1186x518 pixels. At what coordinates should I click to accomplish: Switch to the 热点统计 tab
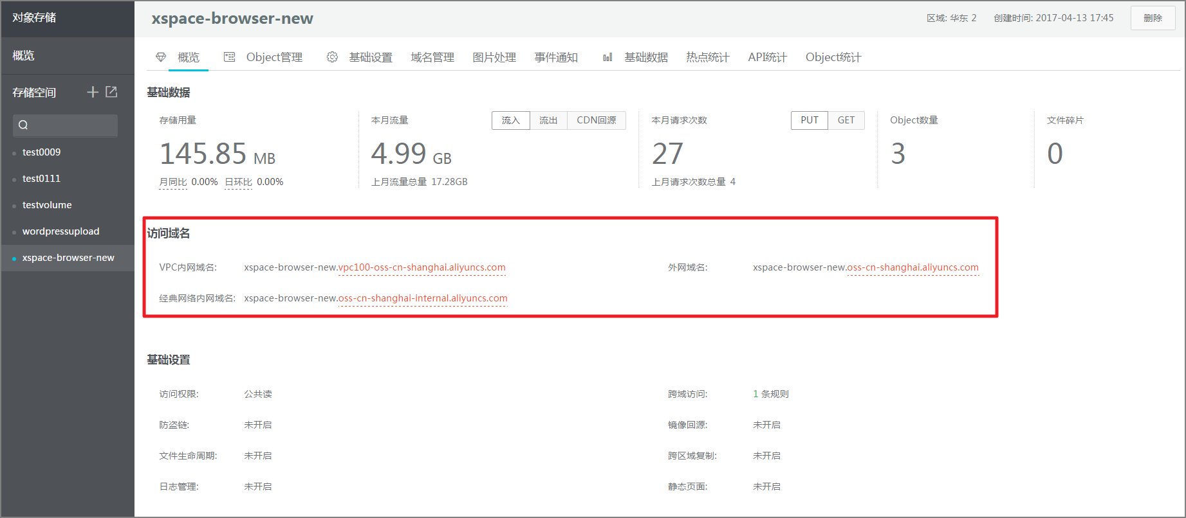point(708,57)
